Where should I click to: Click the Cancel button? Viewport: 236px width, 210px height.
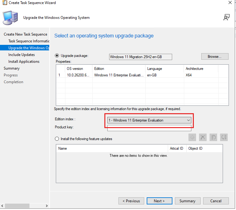pos(216,201)
